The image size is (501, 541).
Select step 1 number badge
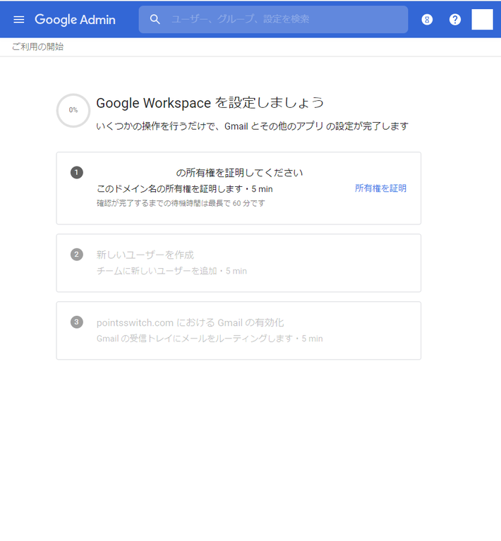pos(77,172)
